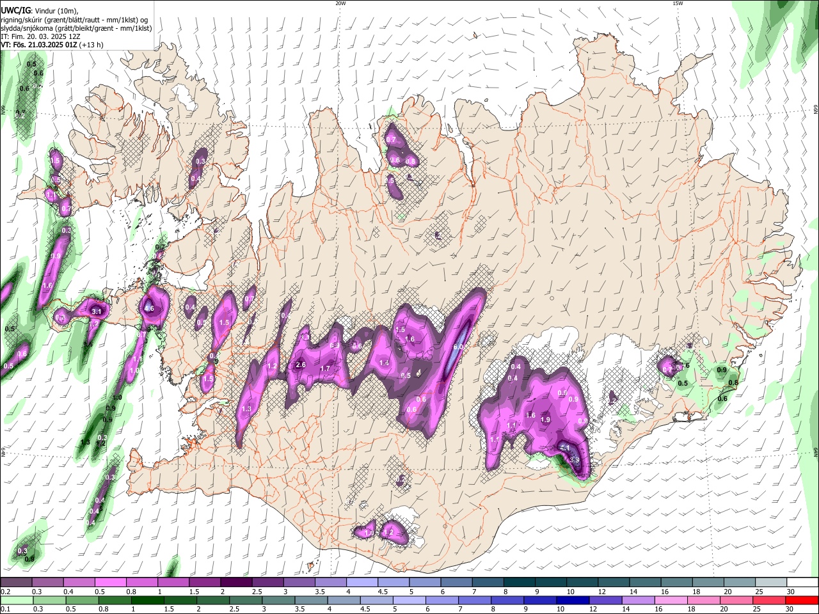The width and height of the screenshot is (819, 614).
Task: Select the dark blue 10 swatch in rain legend
Action: (571, 600)
